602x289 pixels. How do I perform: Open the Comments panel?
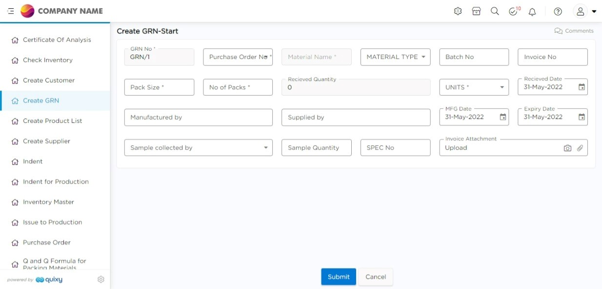coord(574,30)
